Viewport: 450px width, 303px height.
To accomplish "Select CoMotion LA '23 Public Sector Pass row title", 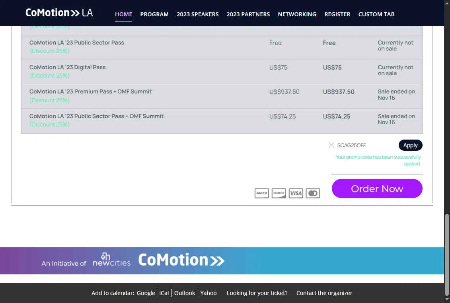I will [x=77, y=43].
